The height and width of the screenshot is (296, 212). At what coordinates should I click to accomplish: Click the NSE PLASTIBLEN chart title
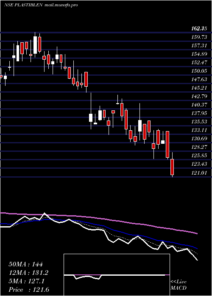pos(23,5)
